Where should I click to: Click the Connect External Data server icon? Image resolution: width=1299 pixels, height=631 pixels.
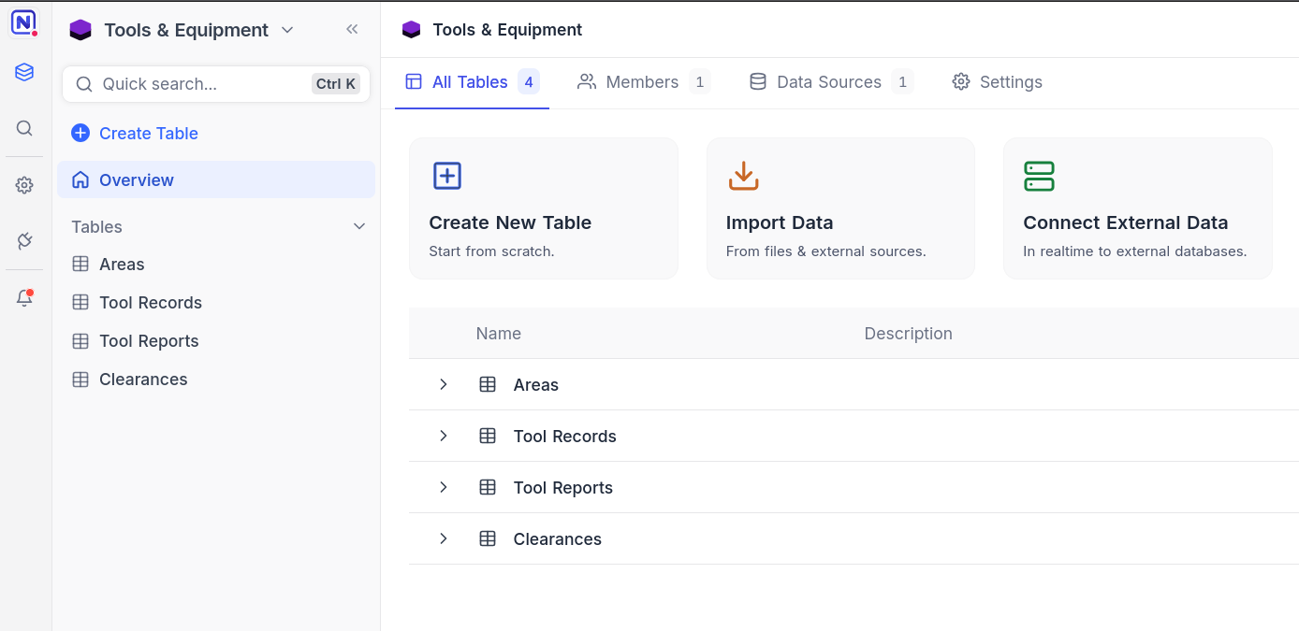1039,176
